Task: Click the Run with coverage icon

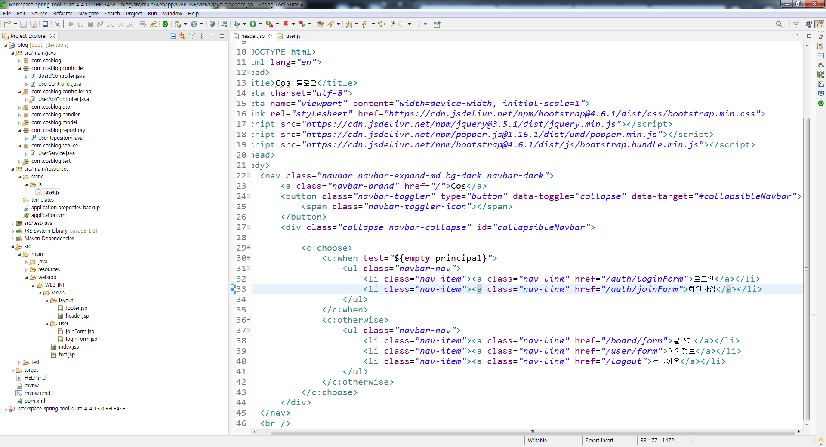Action: click(x=269, y=24)
